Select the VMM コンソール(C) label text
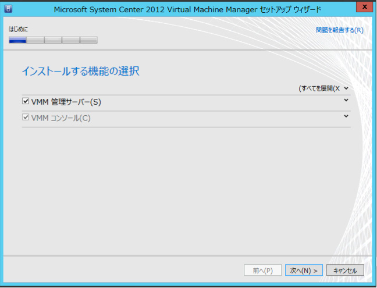377x288 pixels. (x=61, y=118)
